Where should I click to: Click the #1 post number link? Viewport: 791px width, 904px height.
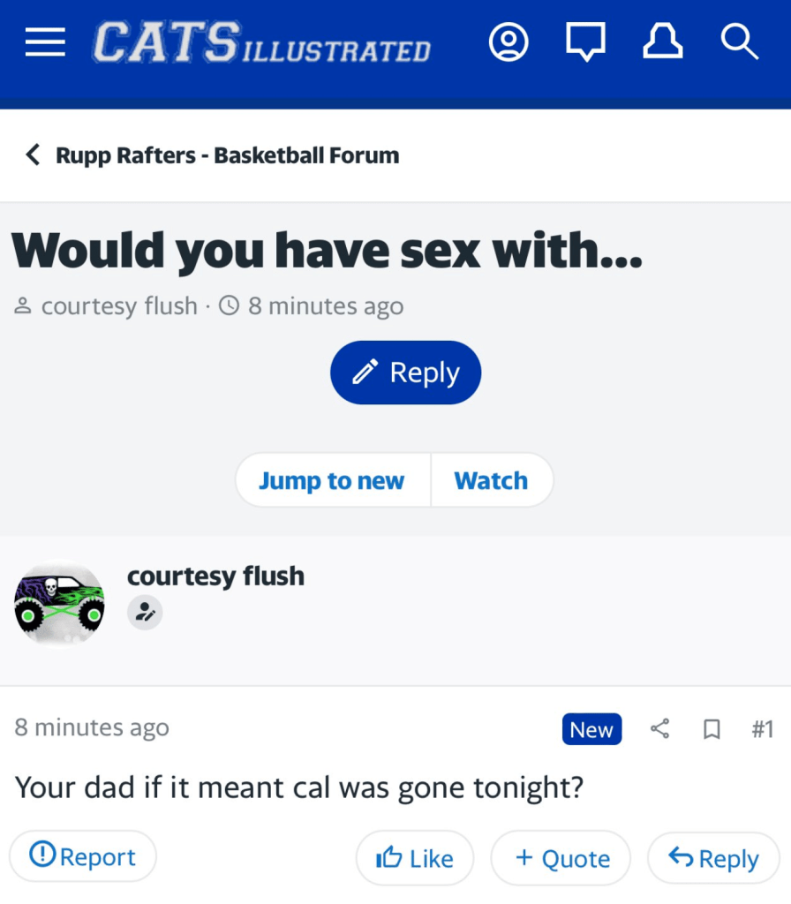(x=762, y=729)
